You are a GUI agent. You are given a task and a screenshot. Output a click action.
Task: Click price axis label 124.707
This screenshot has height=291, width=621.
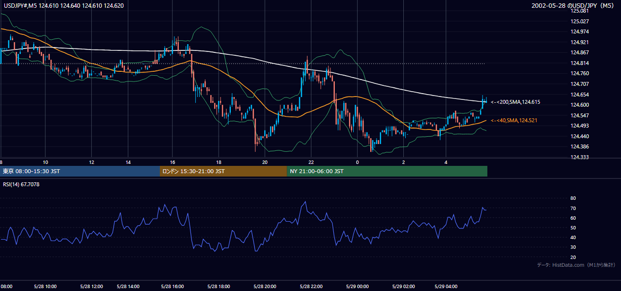tap(579, 84)
